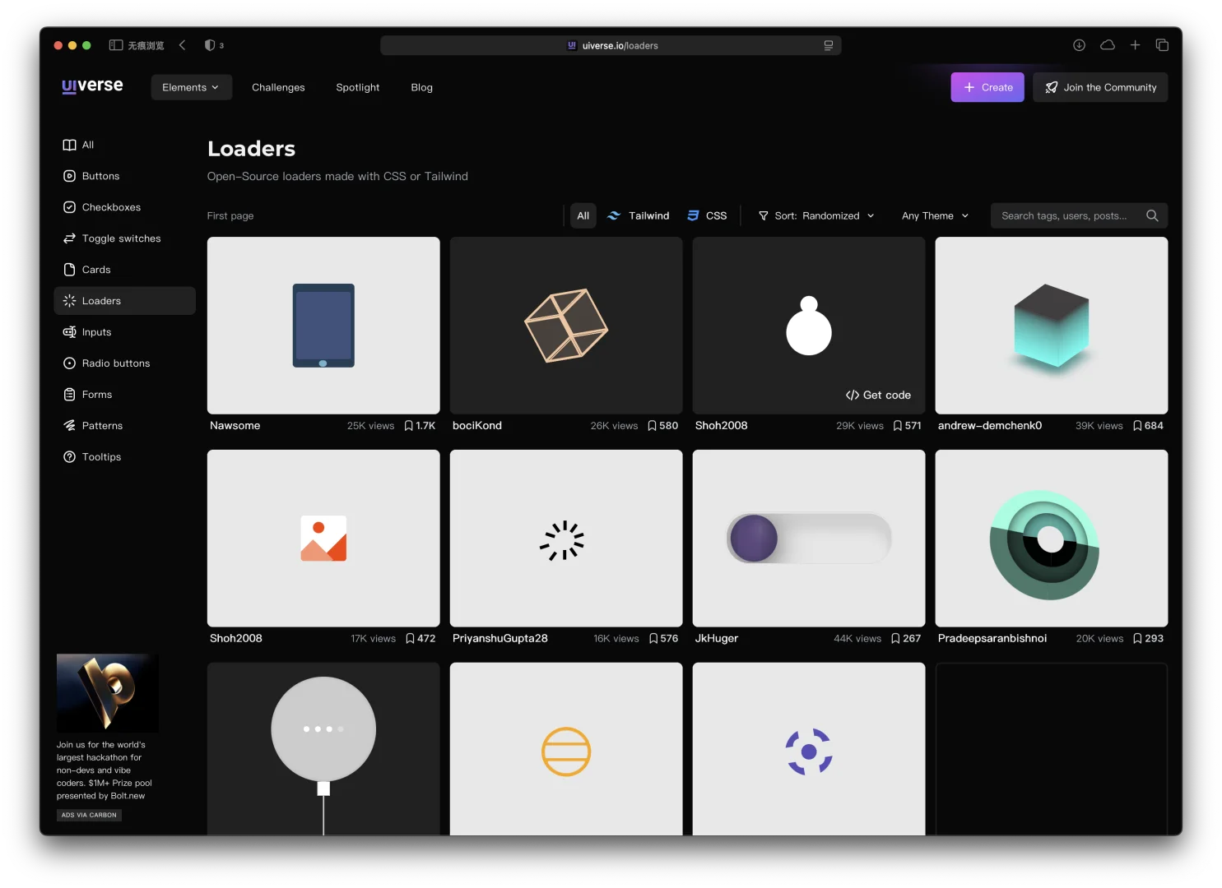Click the bookmark icon on Nawsome's loader
The image size is (1222, 888).
pos(409,426)
